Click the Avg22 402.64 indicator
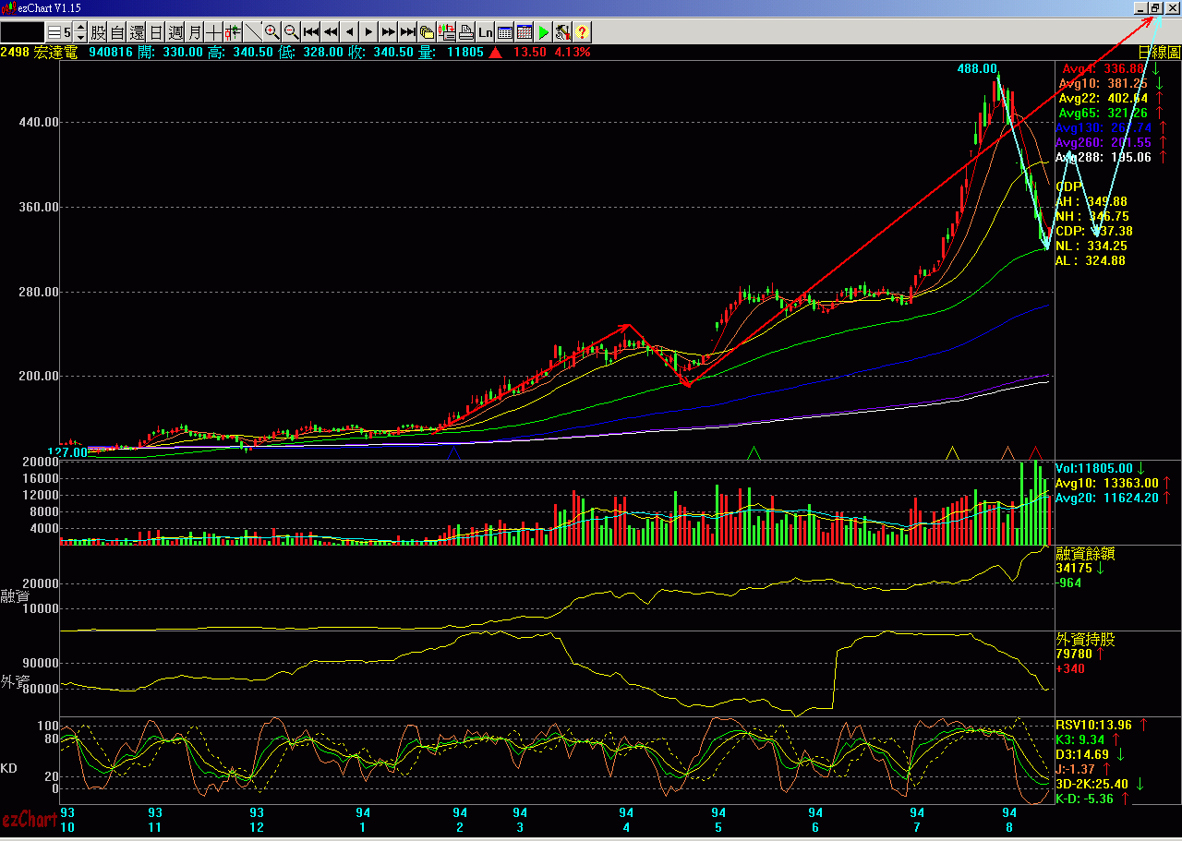The height and width of the screenshot is (841, 1182). coord(1104,98)
